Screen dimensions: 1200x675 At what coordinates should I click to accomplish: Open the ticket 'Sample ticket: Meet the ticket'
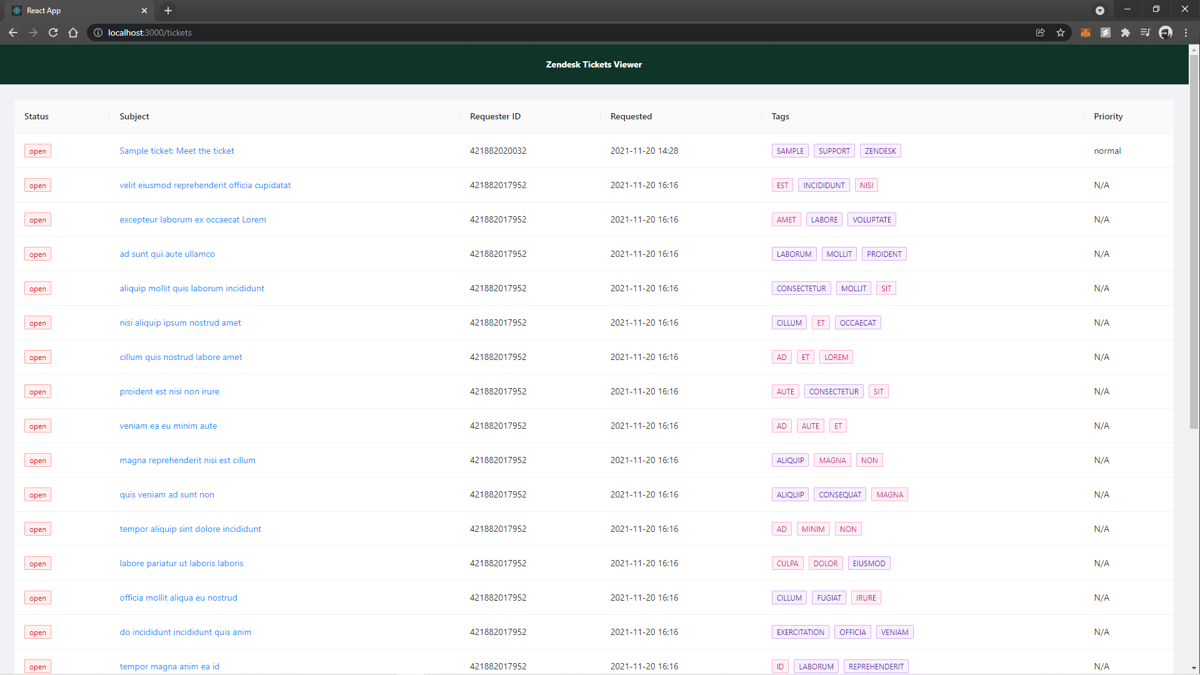177,151
